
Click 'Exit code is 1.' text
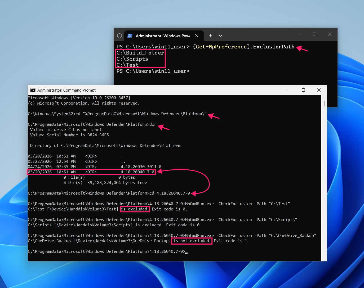pos(232,241)
